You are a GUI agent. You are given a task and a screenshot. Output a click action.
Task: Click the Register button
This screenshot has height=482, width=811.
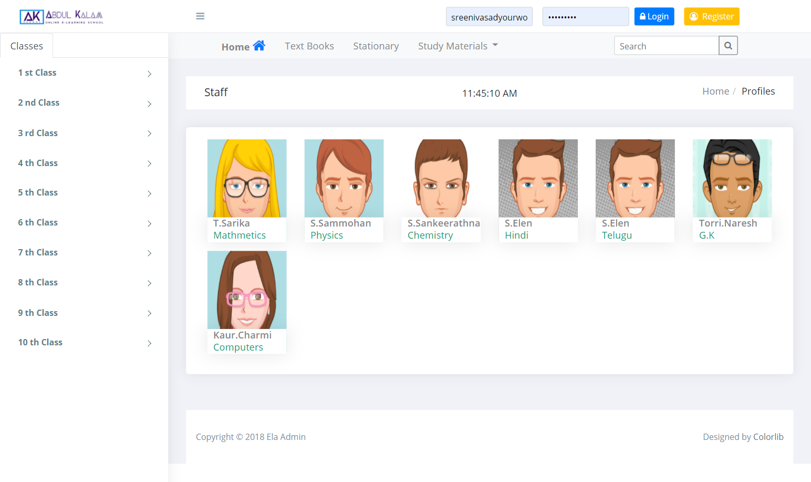[712, 16]
